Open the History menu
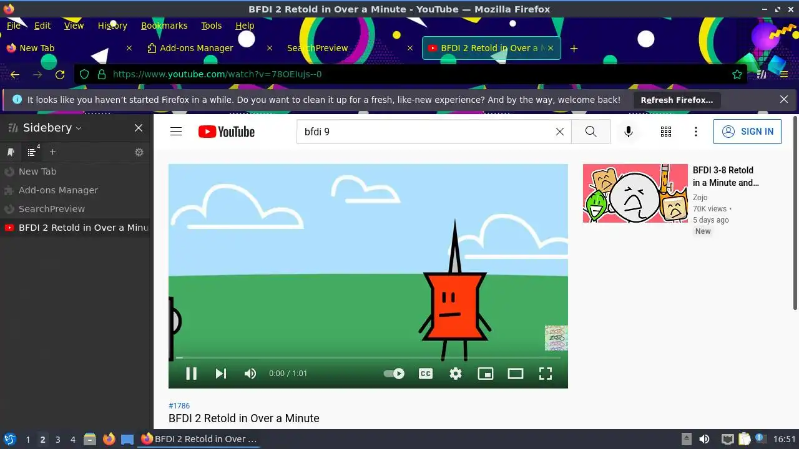Viewport: 799px width, 449px height. [x=112, y=26]
